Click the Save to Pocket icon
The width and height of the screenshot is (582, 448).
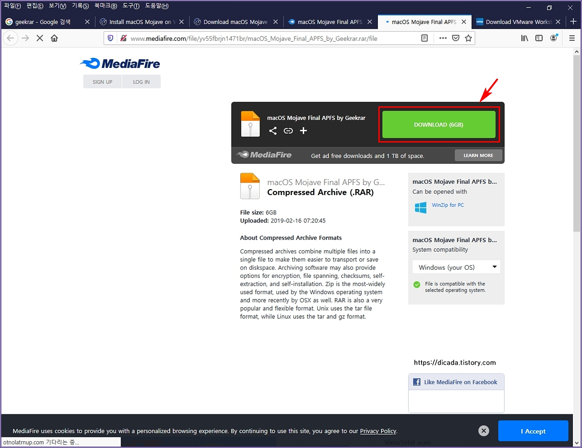[x=456, y=38]
